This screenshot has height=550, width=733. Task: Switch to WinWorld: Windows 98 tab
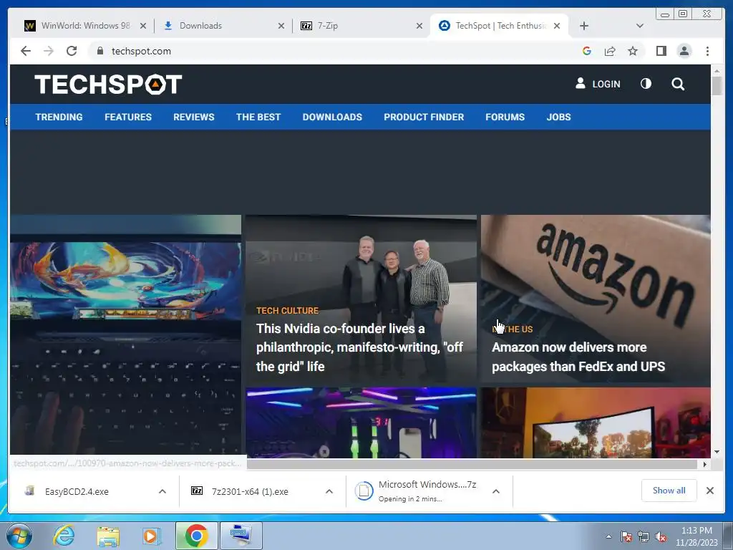(79, 26)
